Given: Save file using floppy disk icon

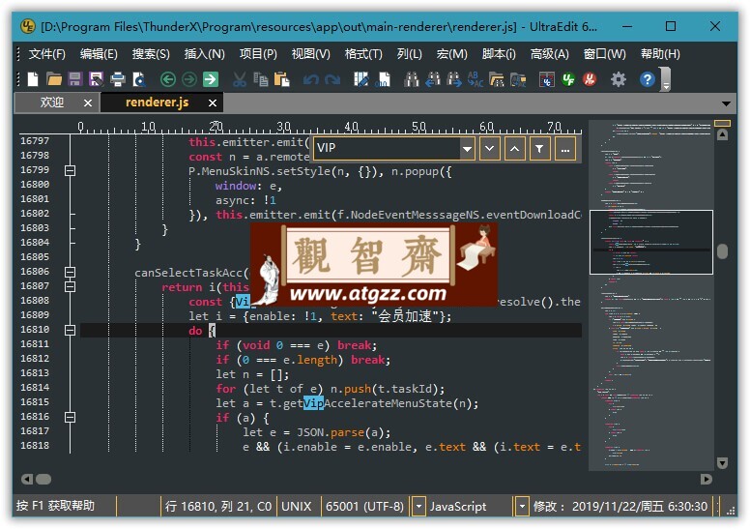Looking at the screenshot, I should 75,79.
